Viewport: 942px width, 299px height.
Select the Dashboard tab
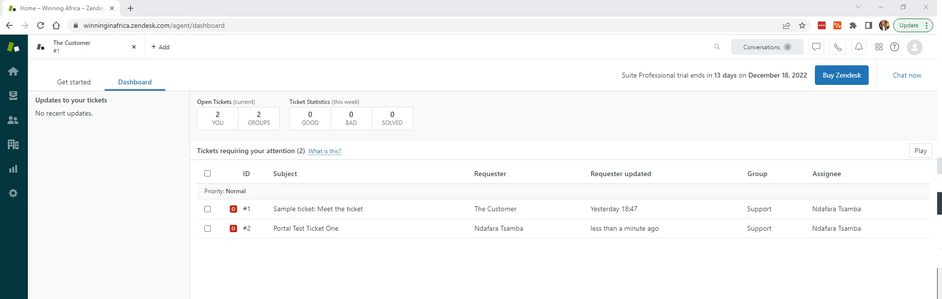pos(135,82)
